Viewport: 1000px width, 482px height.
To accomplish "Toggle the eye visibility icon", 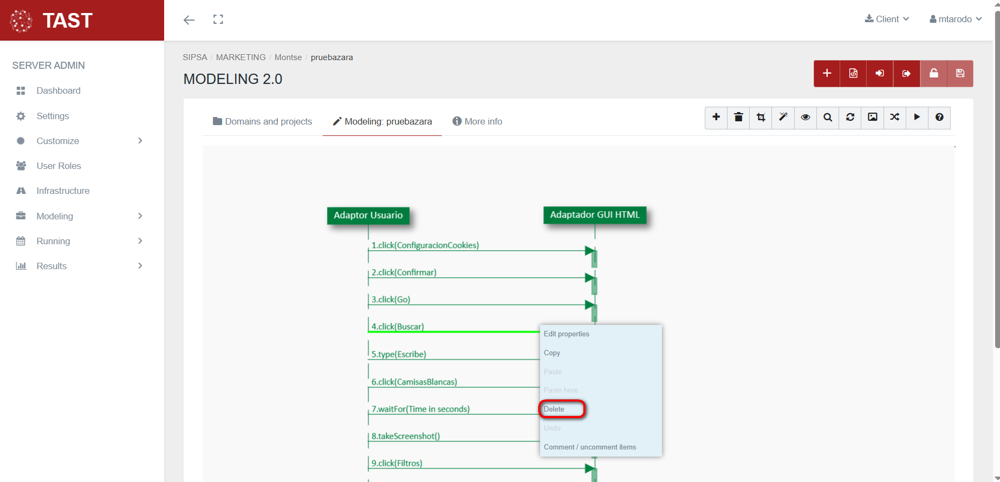I will [x=806, y=118].
